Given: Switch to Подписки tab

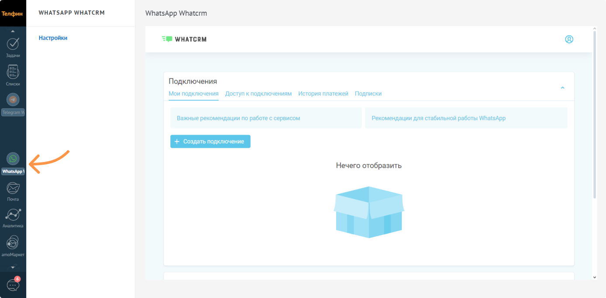Looking at the screenshot, I should point(368,94).
